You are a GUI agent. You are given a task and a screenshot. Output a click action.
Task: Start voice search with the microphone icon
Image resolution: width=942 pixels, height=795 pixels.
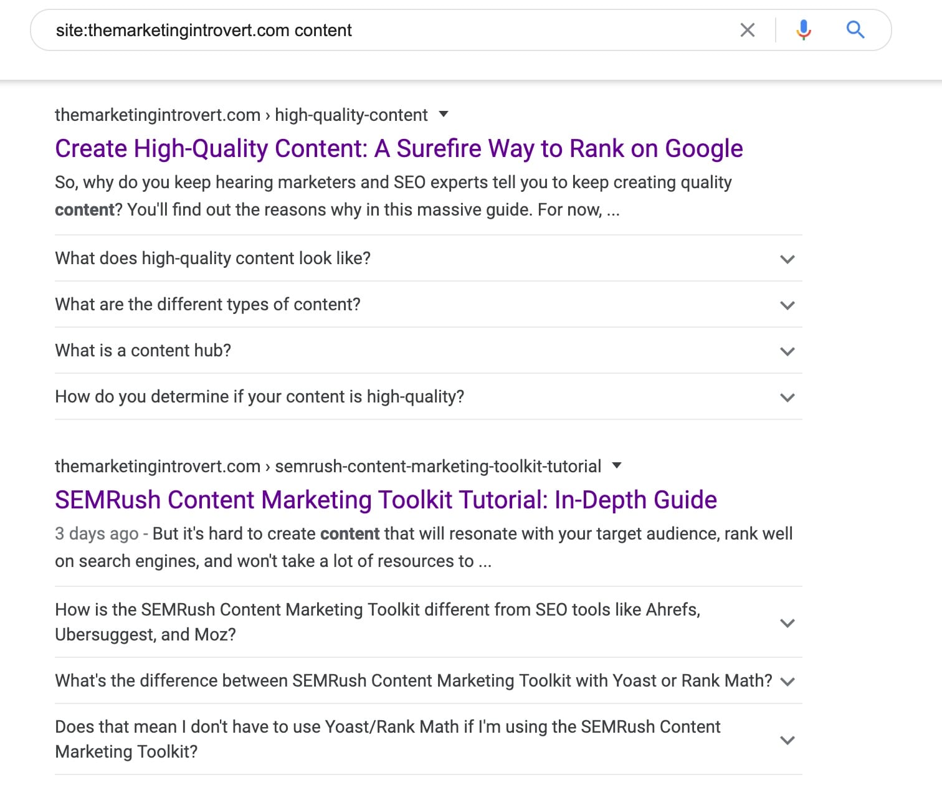point(804,29)
